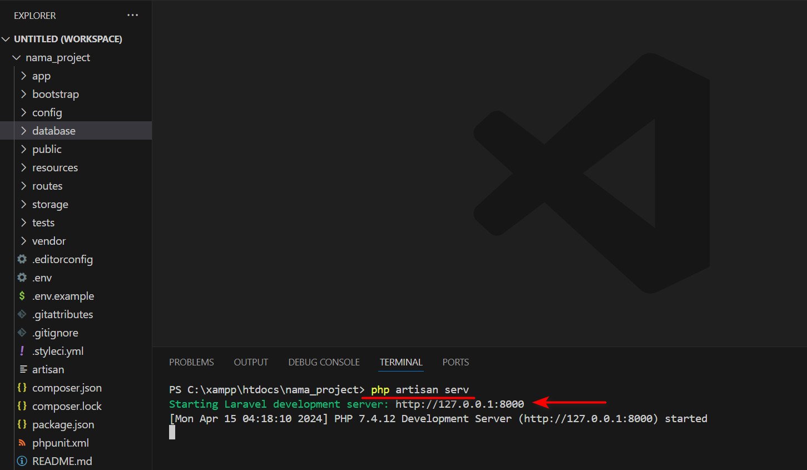807x470 pixels.
Task: Open the DEBUG CONSOLE tab
Action: (324, 362)
